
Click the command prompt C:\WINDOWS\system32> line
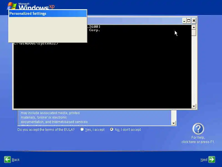[x=36, y=44]
